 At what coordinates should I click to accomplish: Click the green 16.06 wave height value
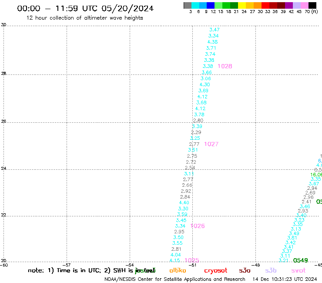click(x=316, y=175)
